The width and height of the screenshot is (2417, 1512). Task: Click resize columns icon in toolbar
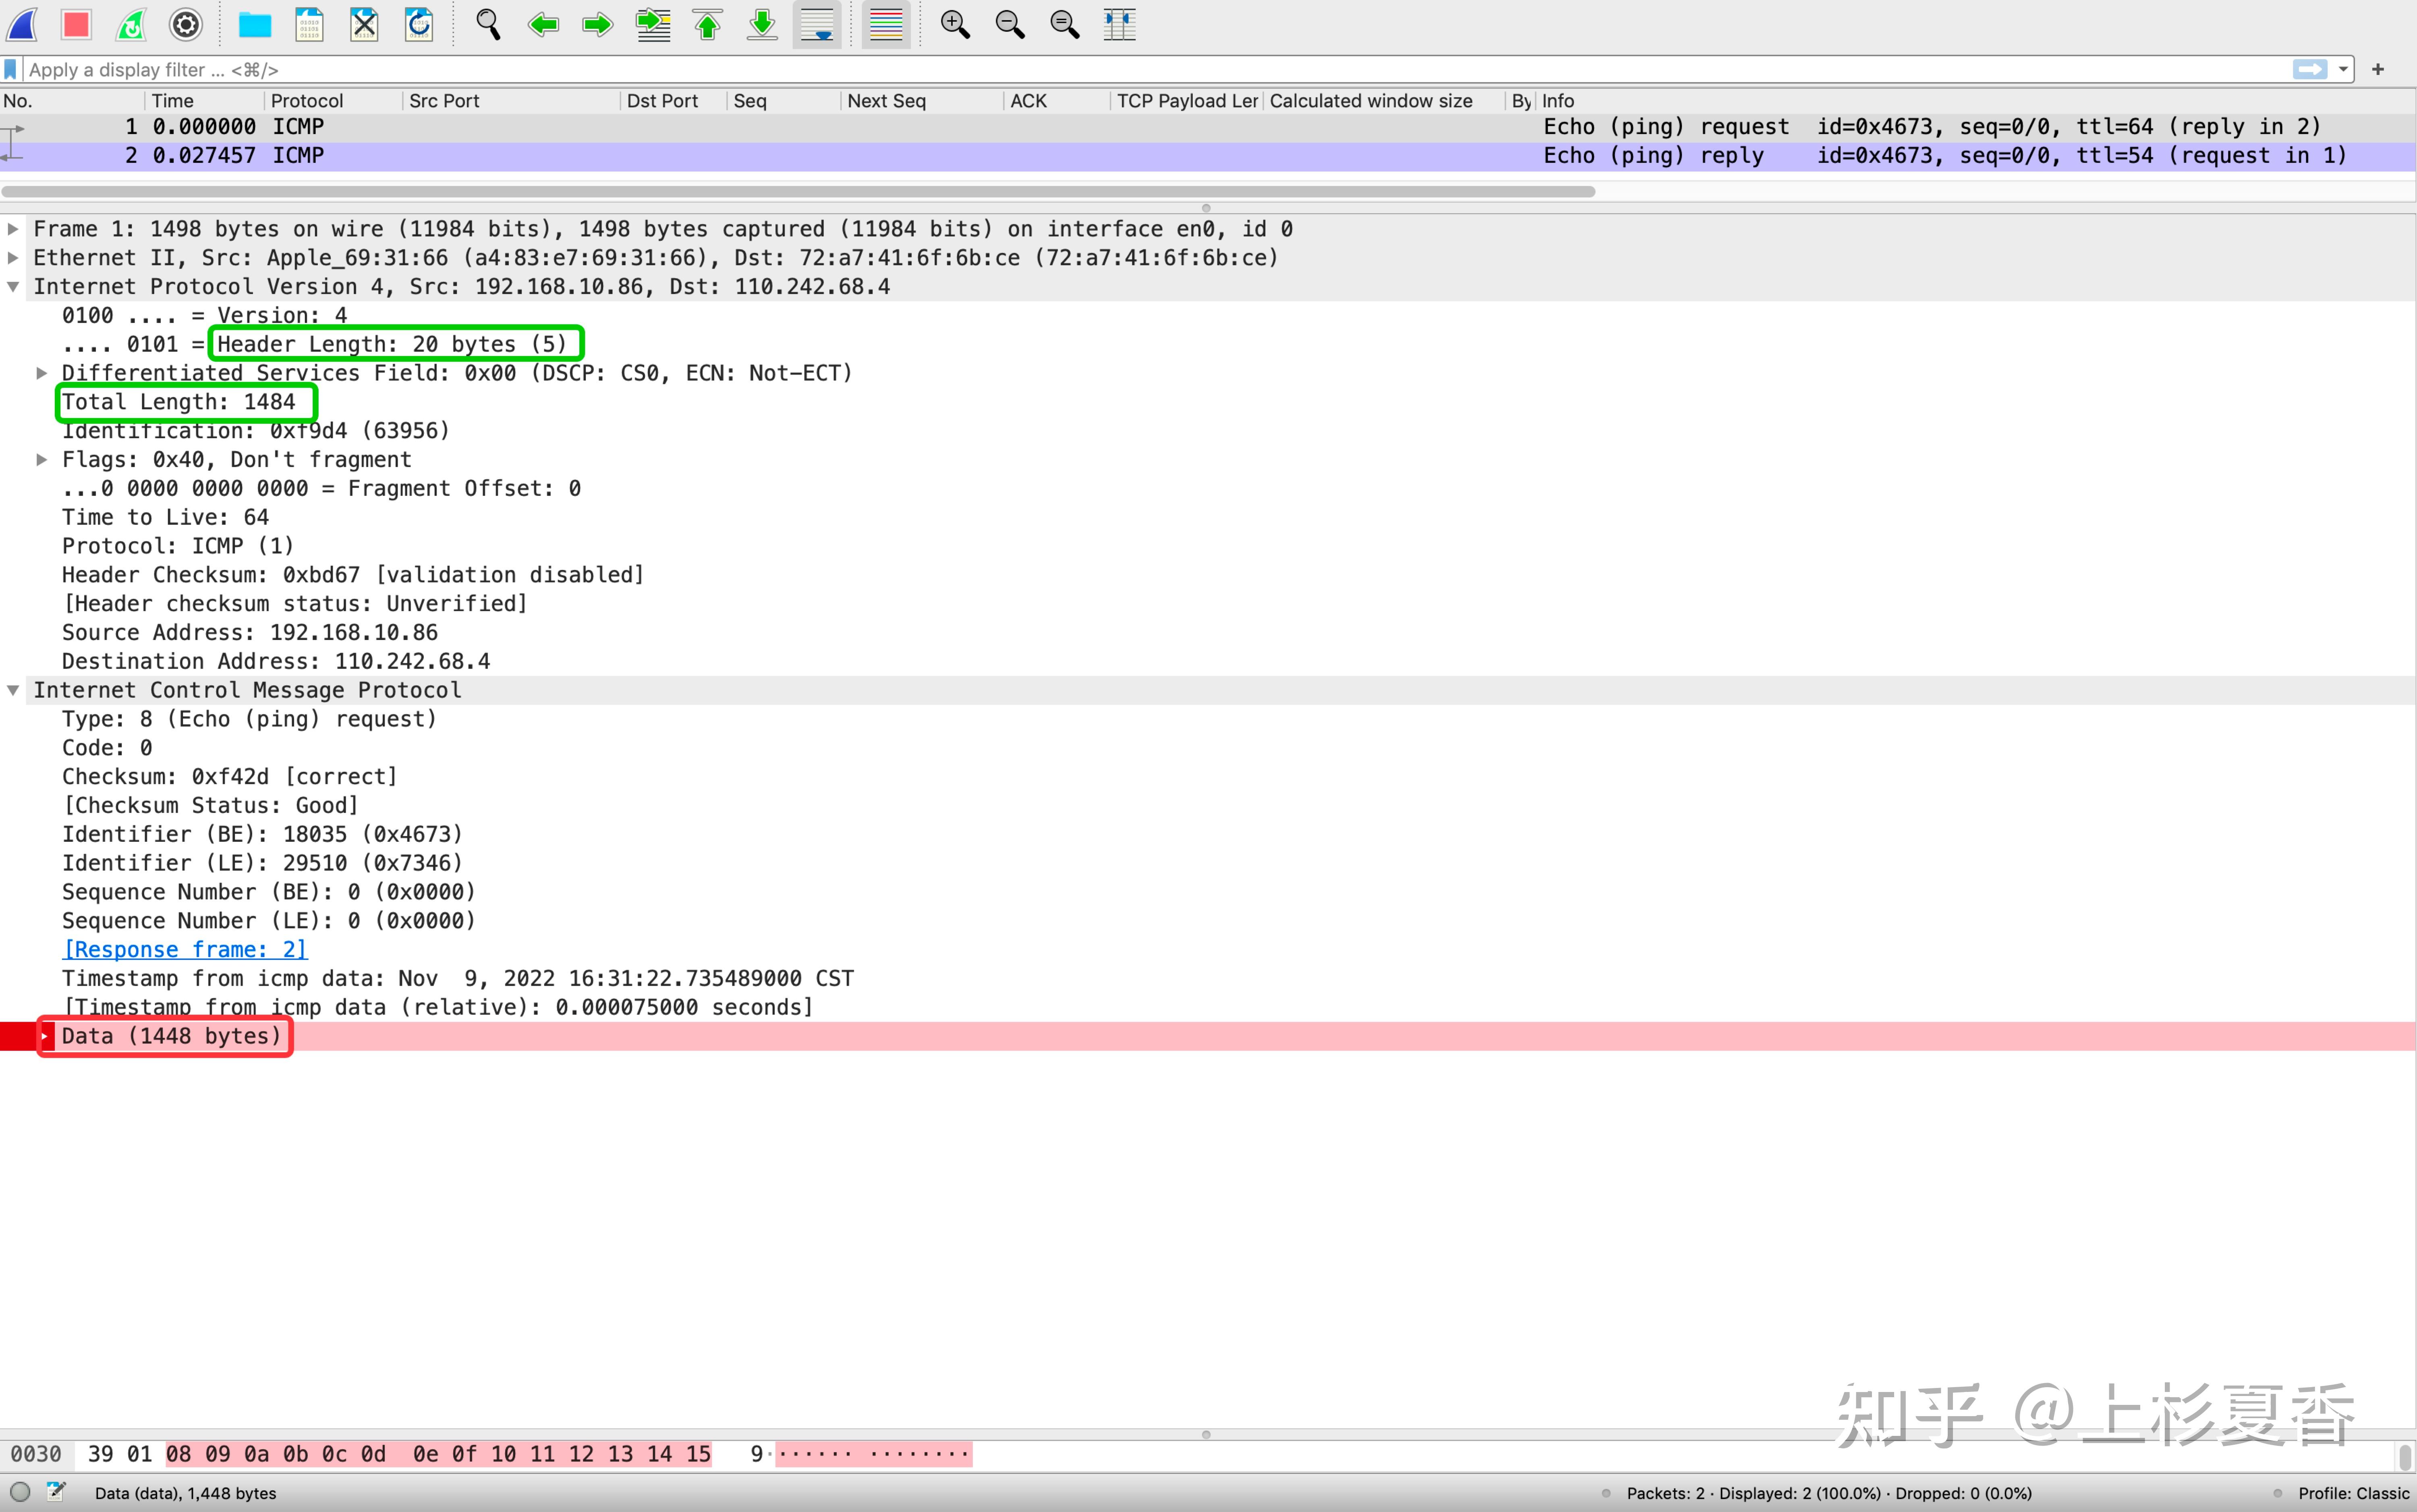click(x=1119, y=24)
